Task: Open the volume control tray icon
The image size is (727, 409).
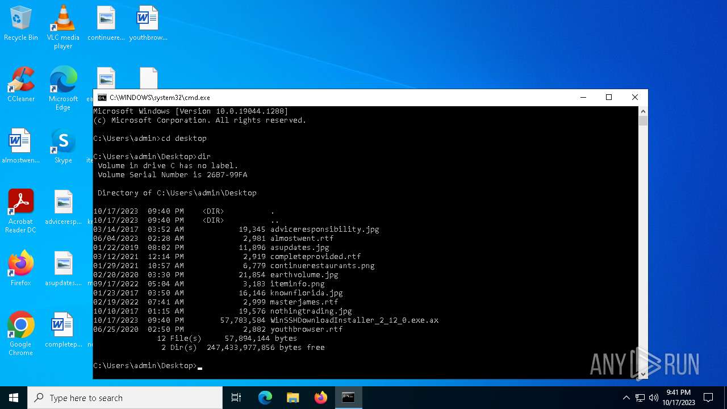Action: click(654, 398)
